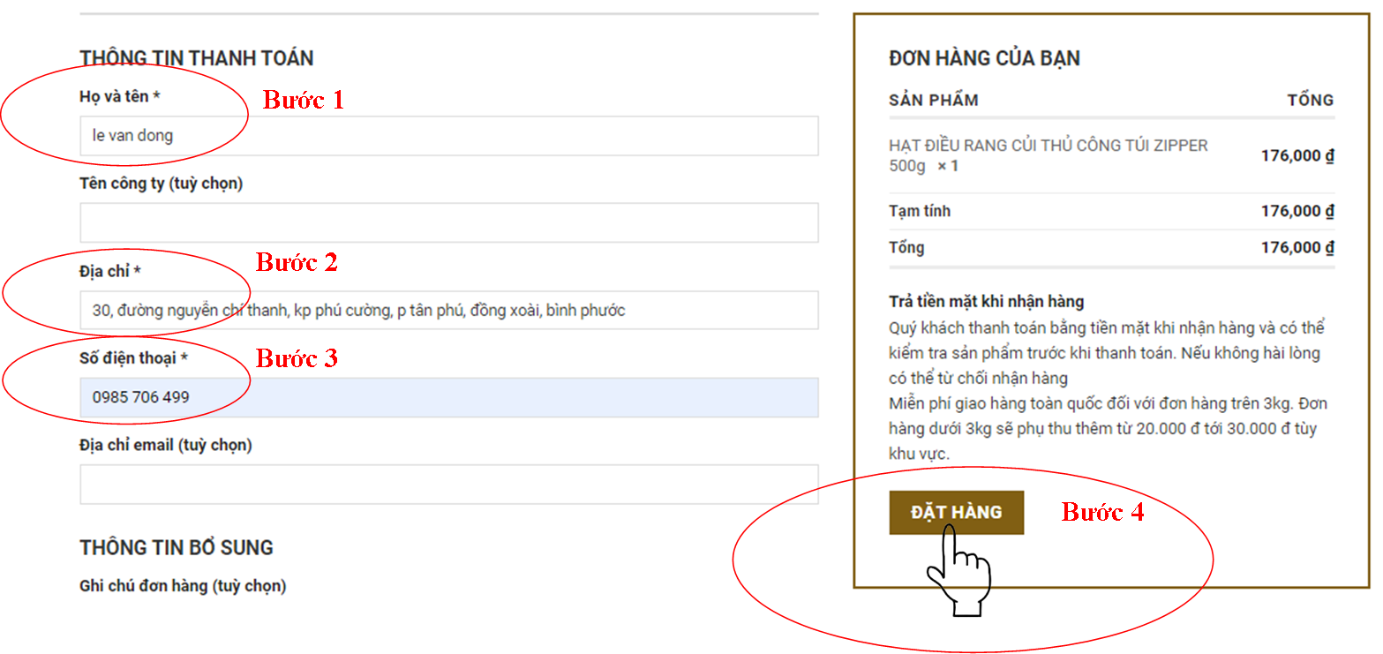Click the "Địa chỉ email" input box

tap(448, 485)
